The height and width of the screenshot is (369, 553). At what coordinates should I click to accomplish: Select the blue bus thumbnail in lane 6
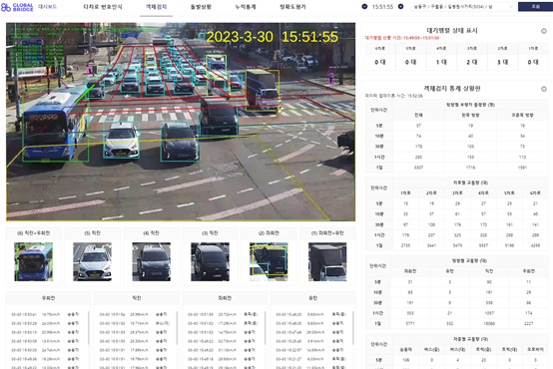coord(34,262)
